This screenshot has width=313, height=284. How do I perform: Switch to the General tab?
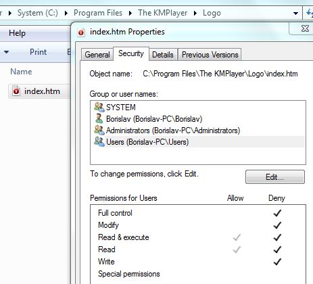point(97,55)
